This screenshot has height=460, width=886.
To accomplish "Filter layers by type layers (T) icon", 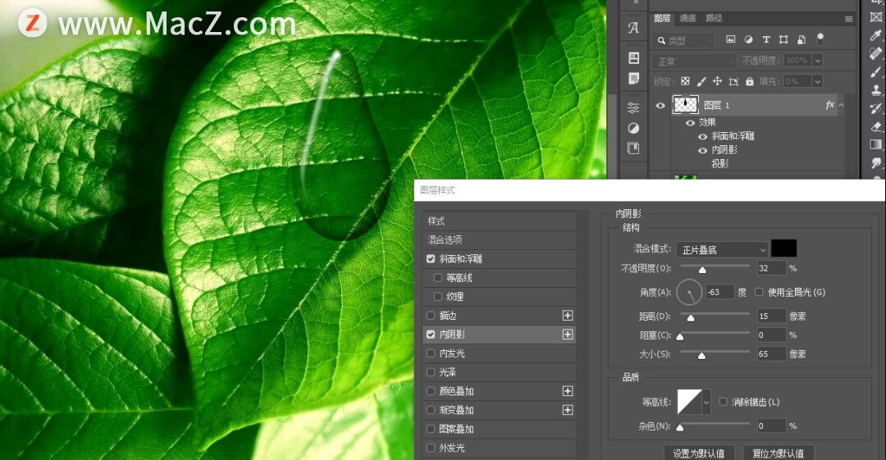I will click(x=766, y=39).
